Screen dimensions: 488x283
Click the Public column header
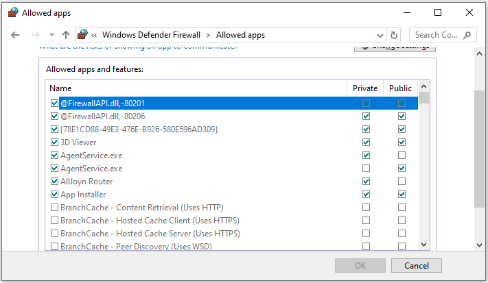point(401,88)
